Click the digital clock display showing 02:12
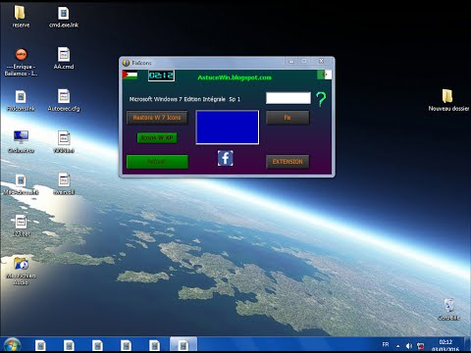471x353 pixels. (161, 76)
